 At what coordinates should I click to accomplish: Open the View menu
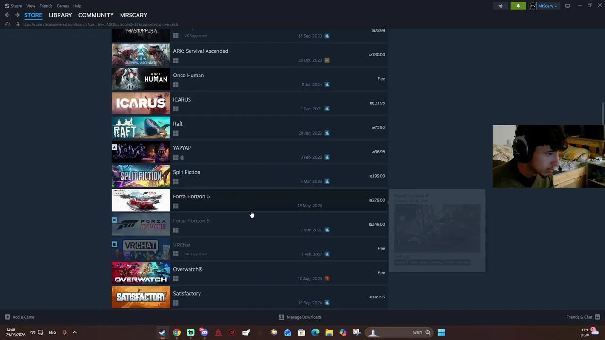[31, 6]
